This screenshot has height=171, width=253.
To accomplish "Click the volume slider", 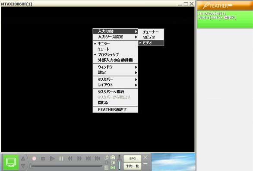I will 120,162.
